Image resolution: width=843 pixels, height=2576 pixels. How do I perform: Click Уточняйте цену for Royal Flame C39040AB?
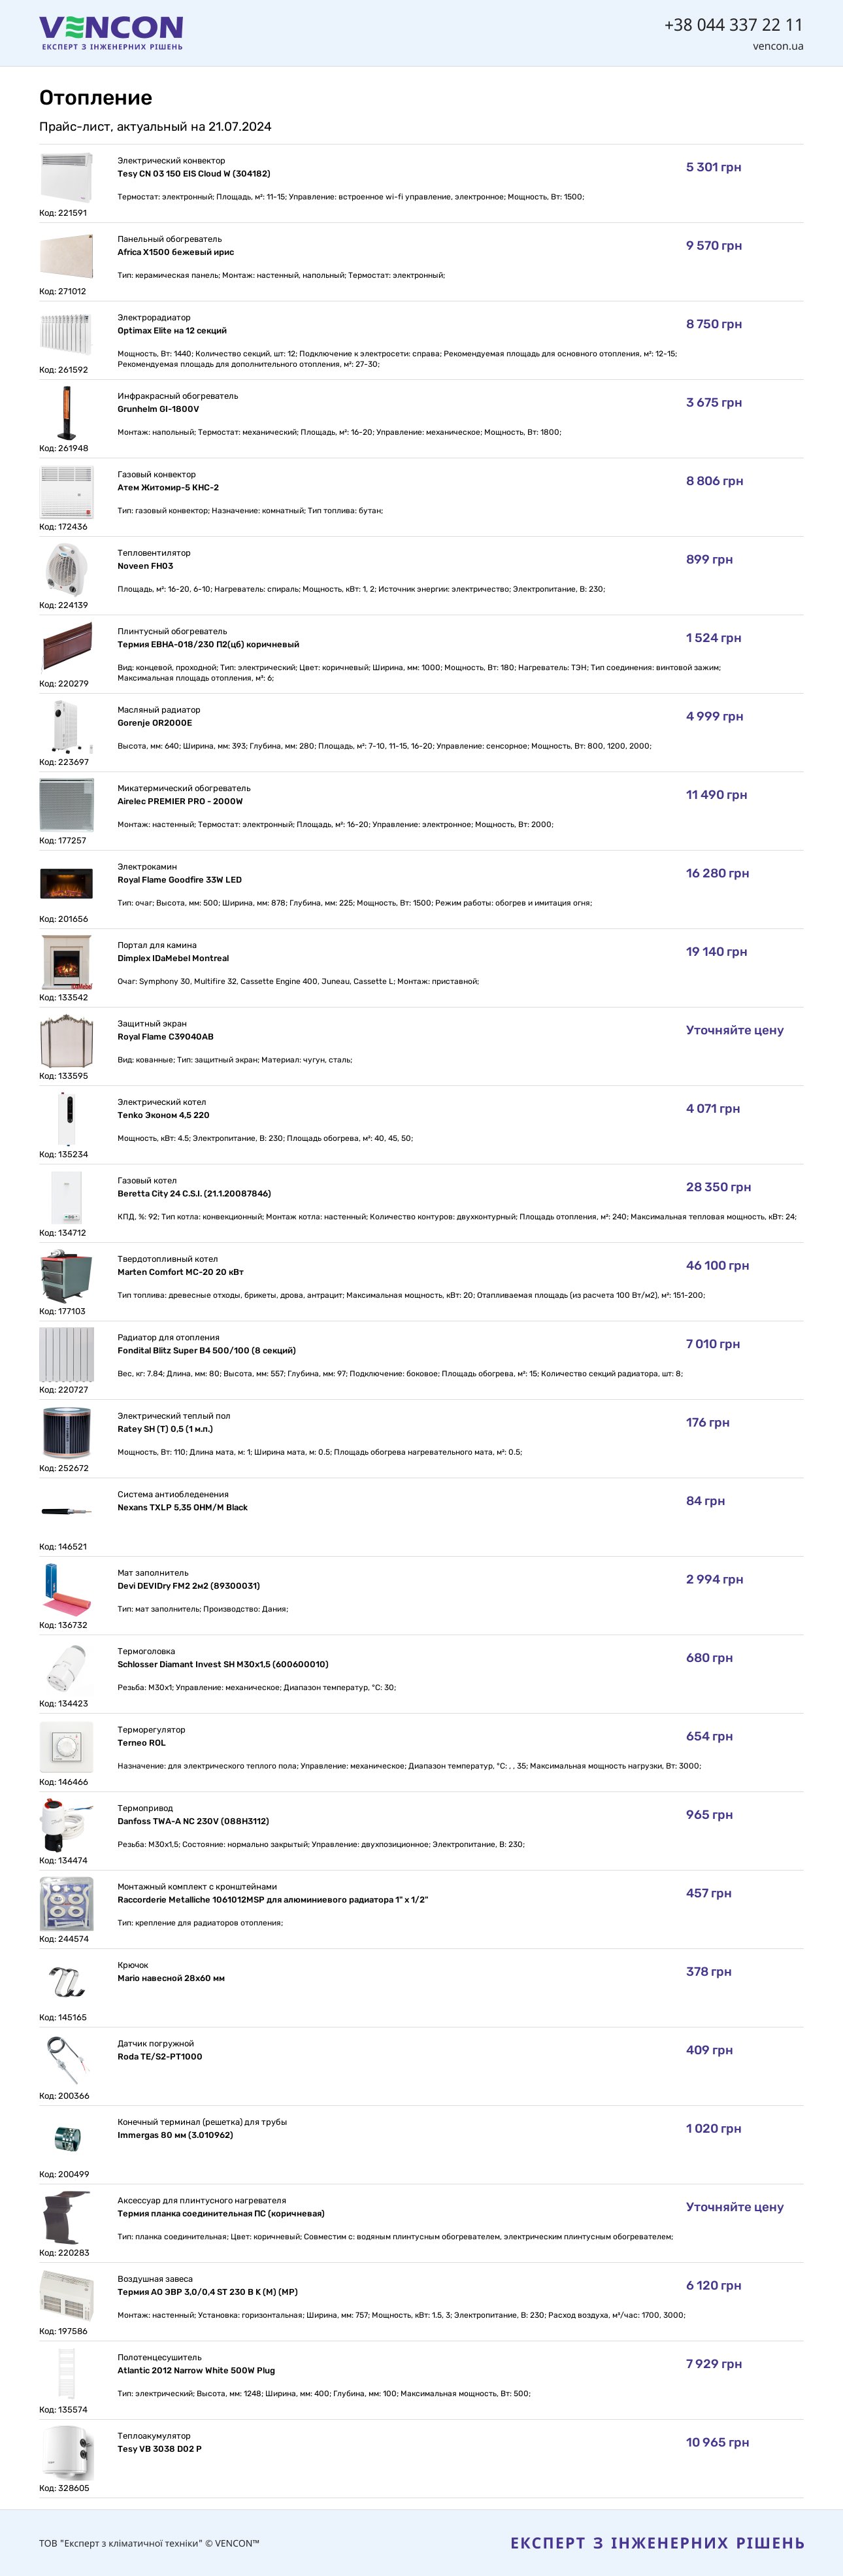coord(735,1030)
